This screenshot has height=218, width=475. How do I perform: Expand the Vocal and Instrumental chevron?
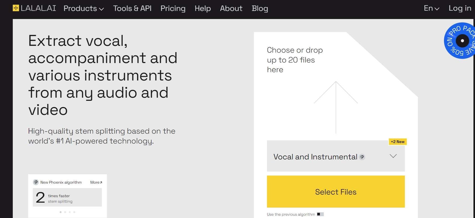pyautogui.click(x=393, y=156)
